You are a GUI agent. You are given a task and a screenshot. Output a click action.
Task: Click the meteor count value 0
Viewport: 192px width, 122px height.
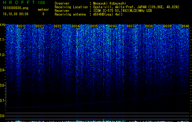tap(43, 14)
